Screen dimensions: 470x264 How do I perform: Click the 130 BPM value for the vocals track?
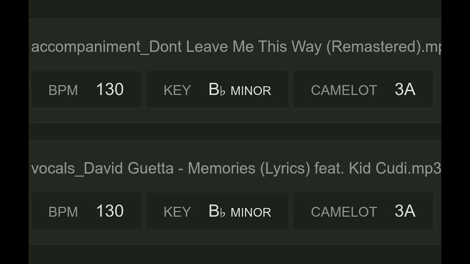click(110, 211)
